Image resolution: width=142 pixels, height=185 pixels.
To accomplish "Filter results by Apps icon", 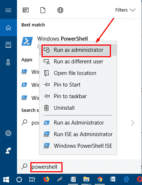I will 26,10.
